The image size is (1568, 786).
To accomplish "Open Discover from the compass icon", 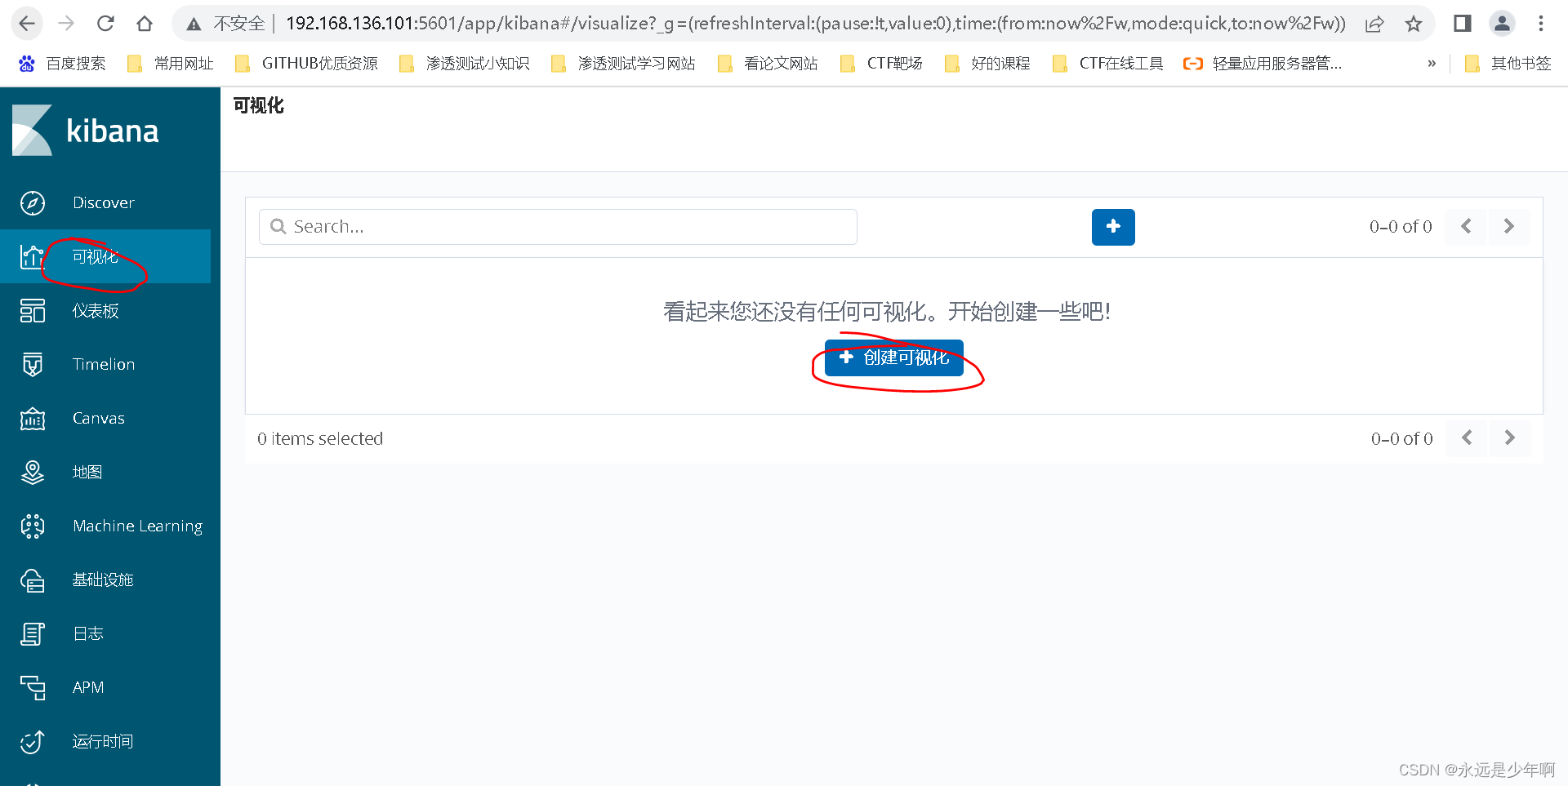I will click(x=33, y=202).
